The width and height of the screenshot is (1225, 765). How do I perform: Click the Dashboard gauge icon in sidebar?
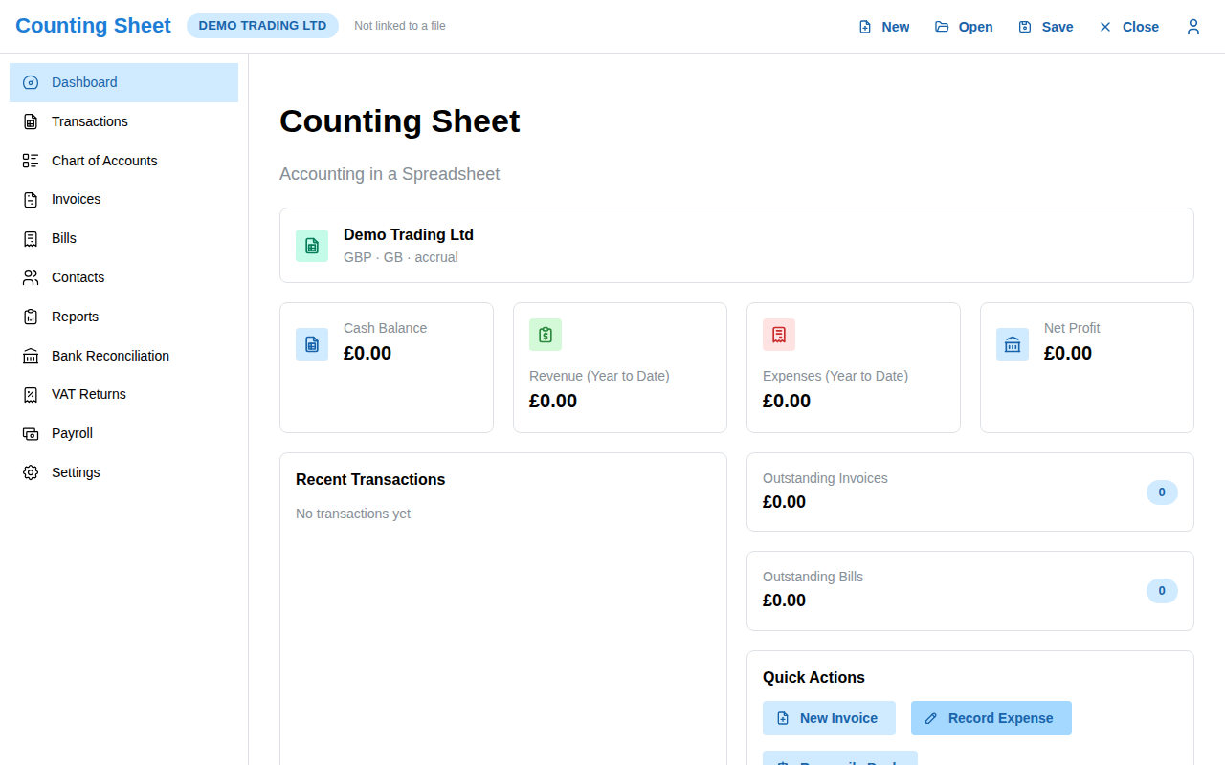point(31,83)
